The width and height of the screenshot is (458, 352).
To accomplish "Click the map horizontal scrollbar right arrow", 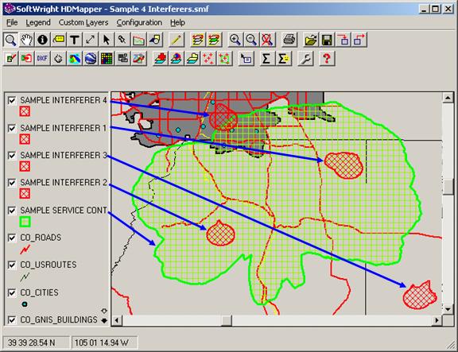I will tap(437, 320).
